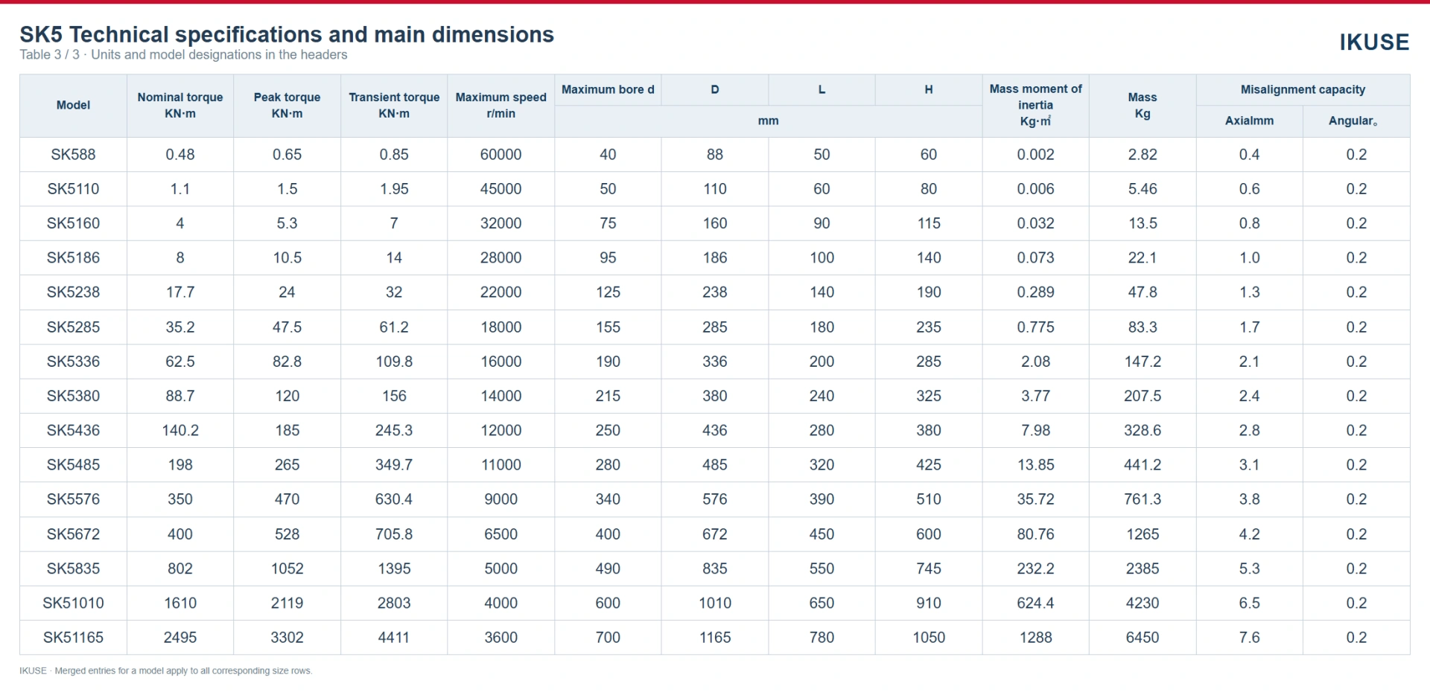Select the SK5336 model cell
The height and width of the screenshot is (692, 1430).
73,362
